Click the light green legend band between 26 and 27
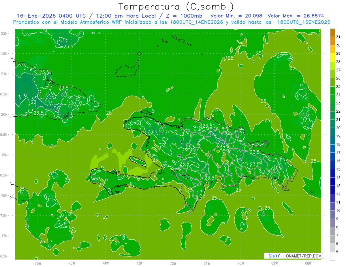The width and height of the screenshot is (346, 267). pyautogui.click(x=332, y=74)
